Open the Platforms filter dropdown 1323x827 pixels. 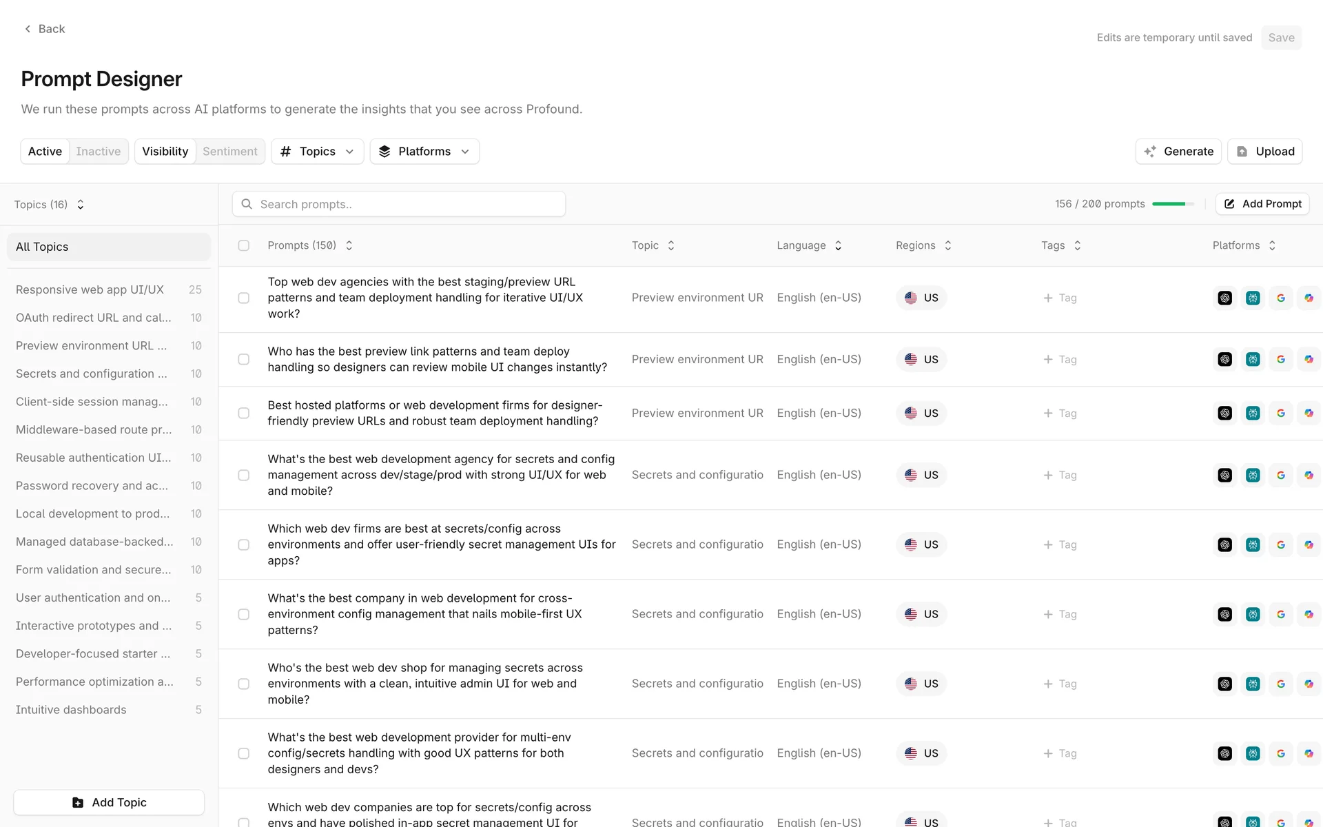(424, 152)
